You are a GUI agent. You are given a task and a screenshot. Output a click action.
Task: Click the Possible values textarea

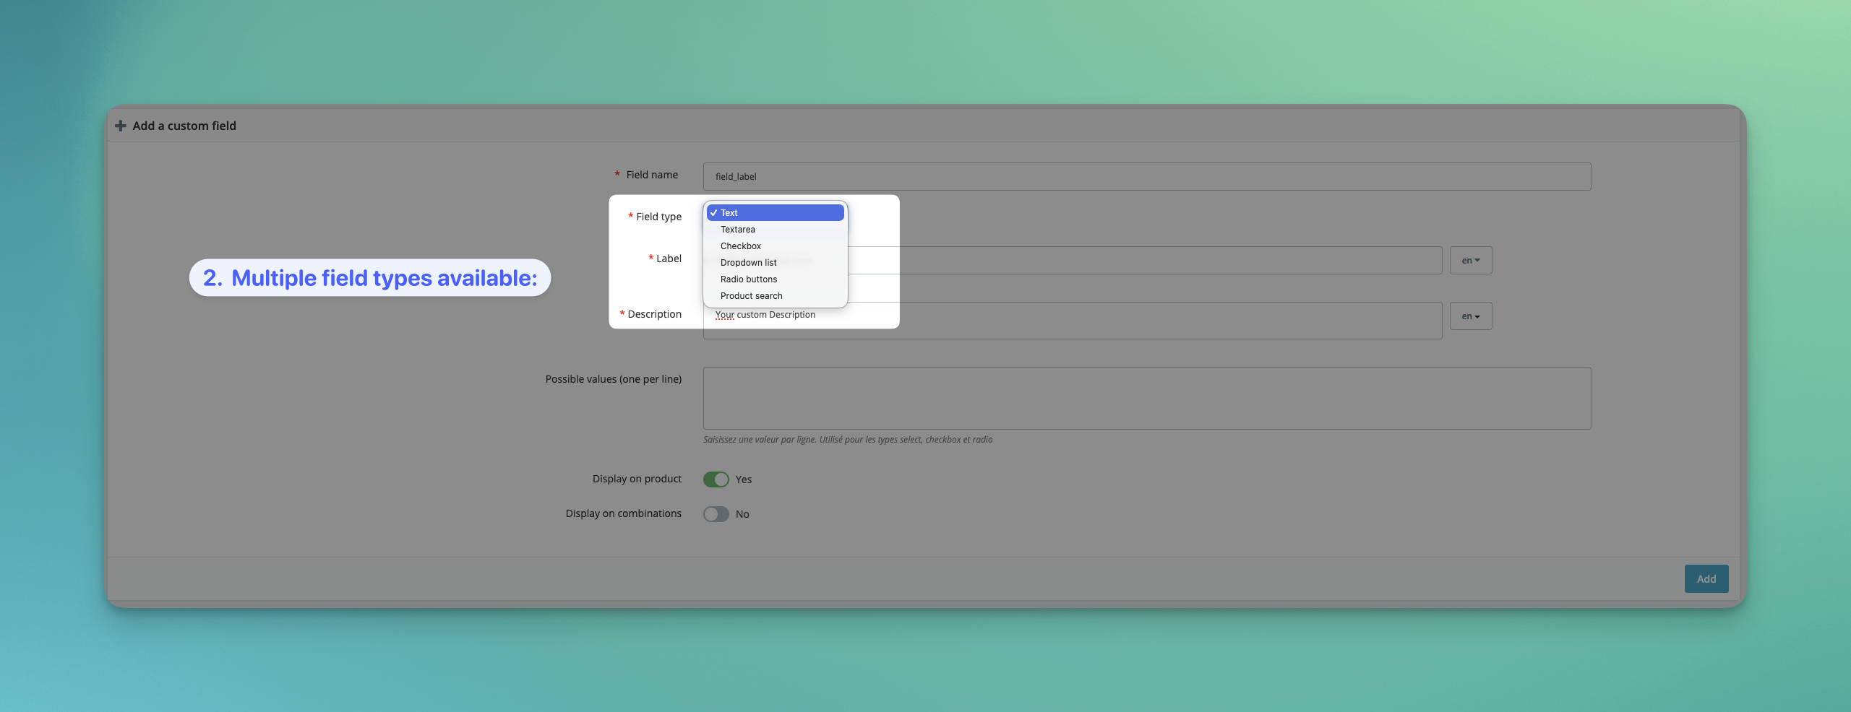click(x=1146, y=398)
